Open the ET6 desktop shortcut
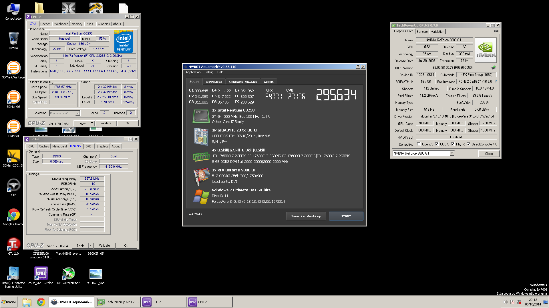This screenshot has width=549, height=308. [x=13, y=187]
